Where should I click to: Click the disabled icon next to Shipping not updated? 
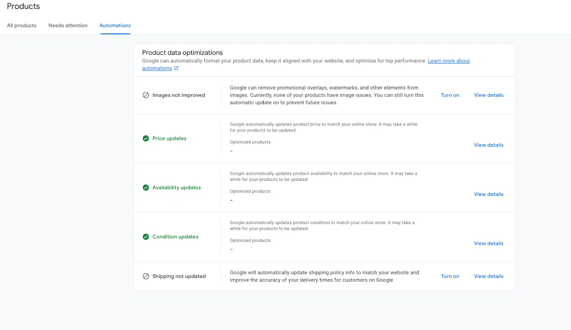click(x=146, y=276)
